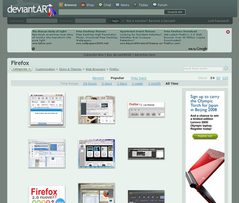The height and width of the screenshot is (203, 239).
Task: Click the News icon
Action: coord(118,5)
